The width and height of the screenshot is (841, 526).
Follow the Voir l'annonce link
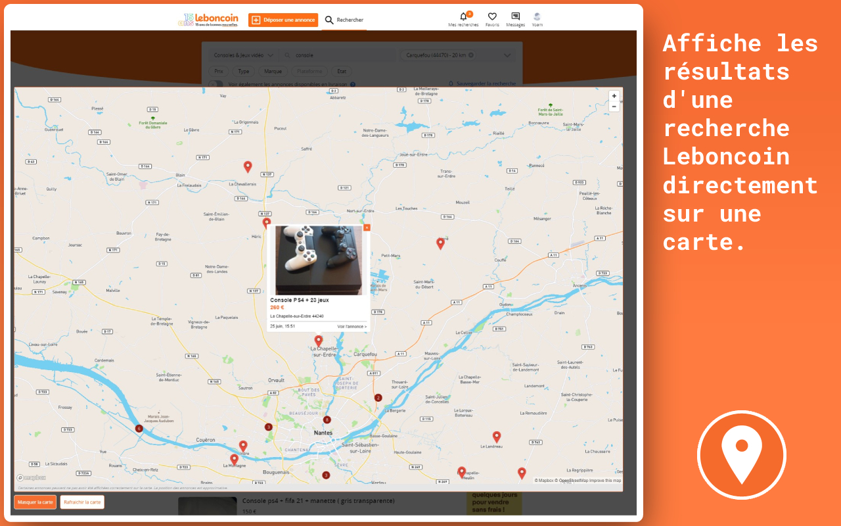pyautogui.click(x=352, y=326)
